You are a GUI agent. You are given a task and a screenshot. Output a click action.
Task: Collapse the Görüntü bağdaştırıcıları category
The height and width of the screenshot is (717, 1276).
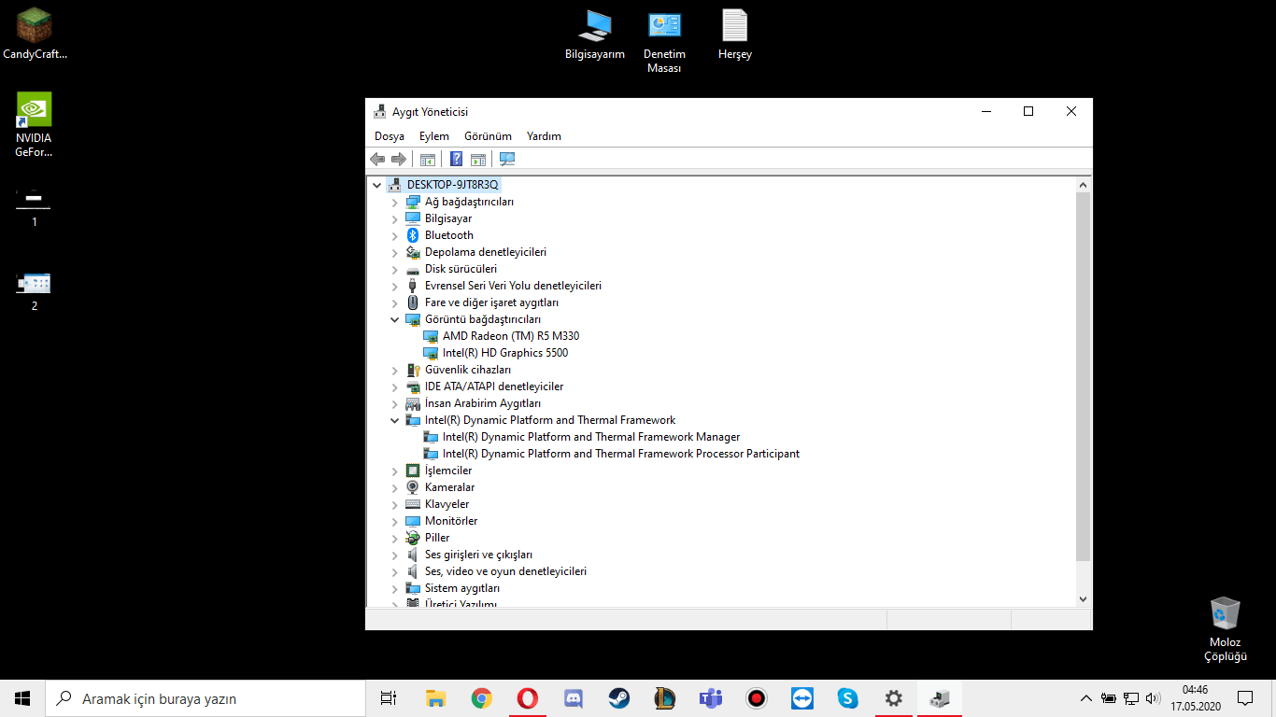pos(395,319)
